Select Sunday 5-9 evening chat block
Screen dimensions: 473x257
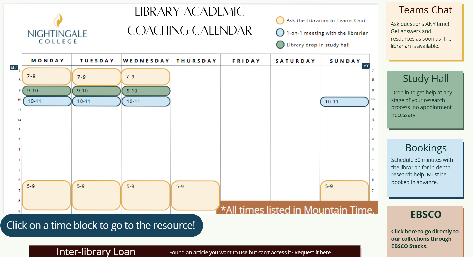point(344,191)
